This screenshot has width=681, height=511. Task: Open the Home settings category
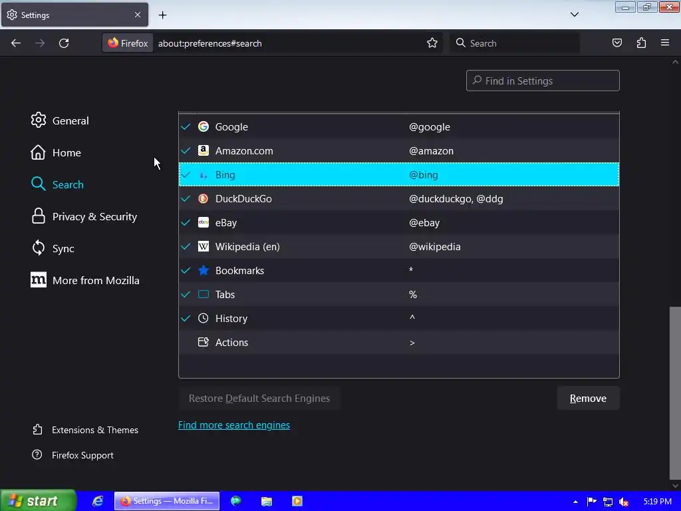click(56, 152)
